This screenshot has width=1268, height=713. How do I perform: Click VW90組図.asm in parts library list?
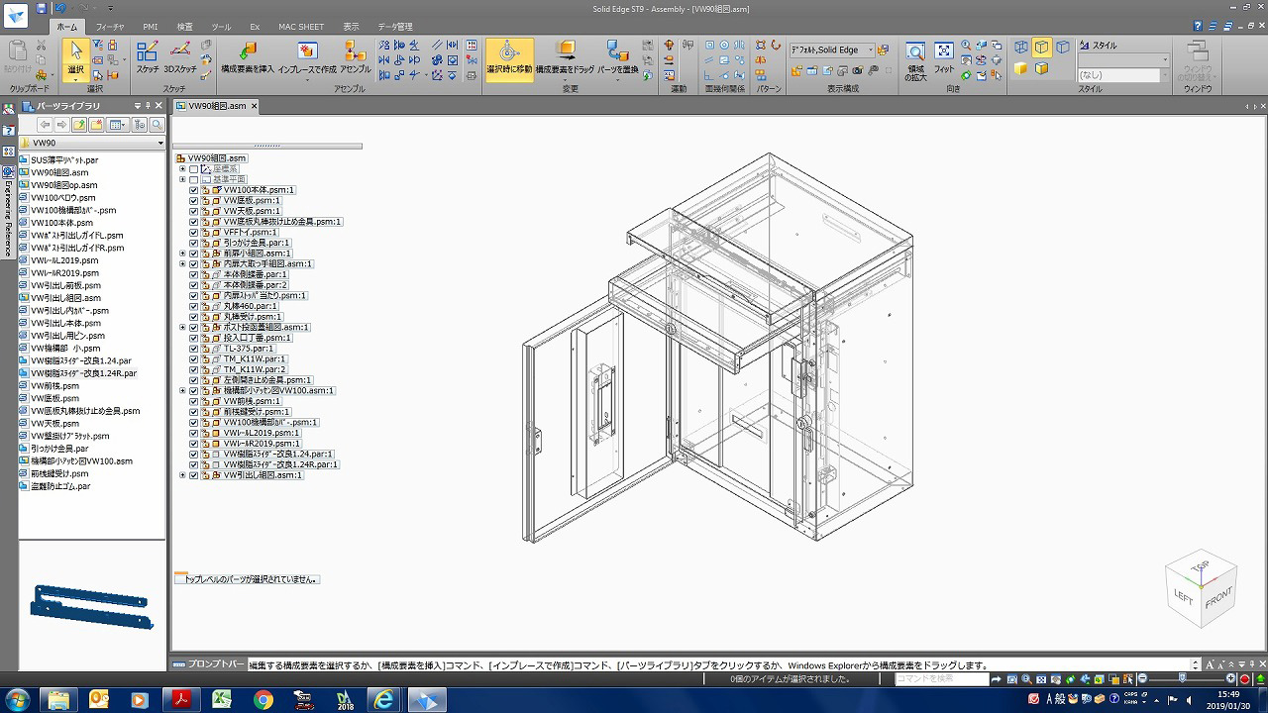point(58,172)
